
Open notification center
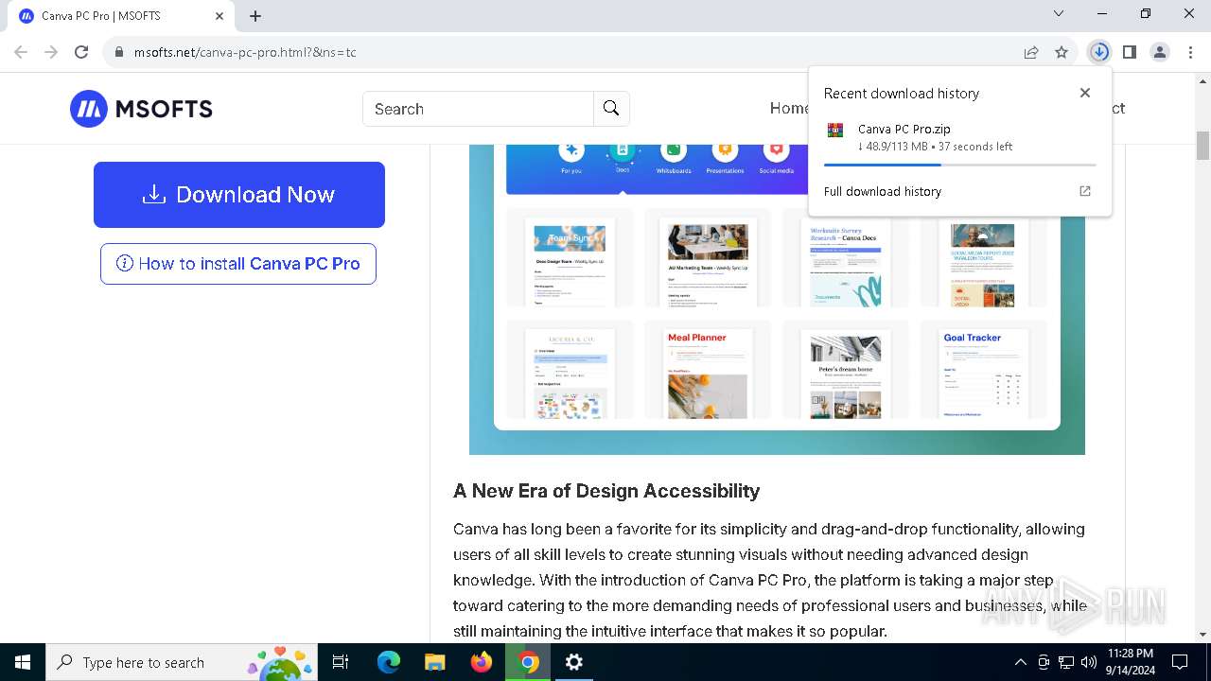[x=1180, y=662]
